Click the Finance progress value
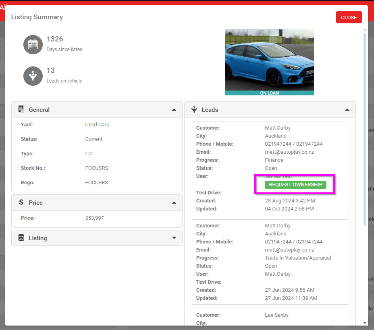The width and height of the screenshot is (374, 330). coord(274,160)
